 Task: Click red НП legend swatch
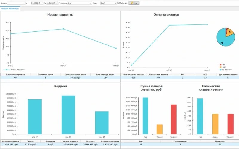pyautogui.click(x=220, y=65)
